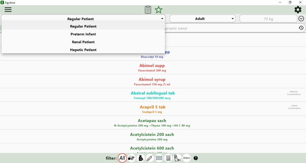Click the green favorites star
The height and width of the screenshot is (163, 306).
click(x=158, y=10)
